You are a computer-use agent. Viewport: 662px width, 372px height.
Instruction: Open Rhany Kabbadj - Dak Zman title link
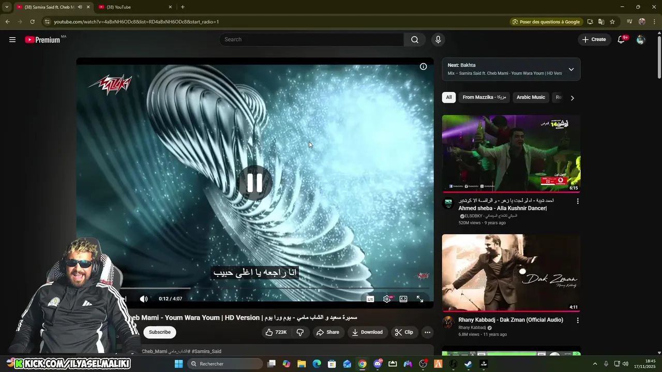click(510, 320)
